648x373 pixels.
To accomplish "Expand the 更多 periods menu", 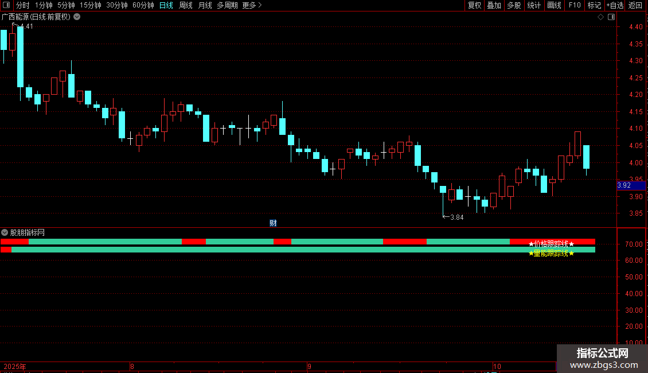I will [252, 5].
